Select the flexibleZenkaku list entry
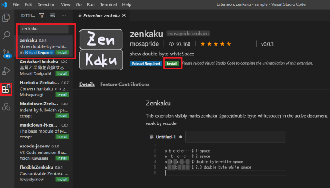This screenshot has width=330, height=188. [44, 173]
